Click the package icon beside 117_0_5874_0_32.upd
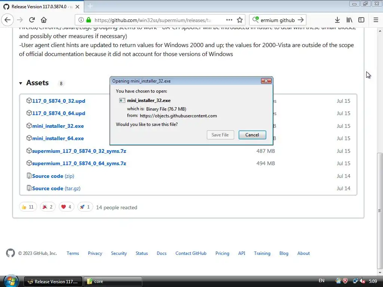The width and height of the screenshot is (383, 287). pyautogui.click(x=29, y=101)
